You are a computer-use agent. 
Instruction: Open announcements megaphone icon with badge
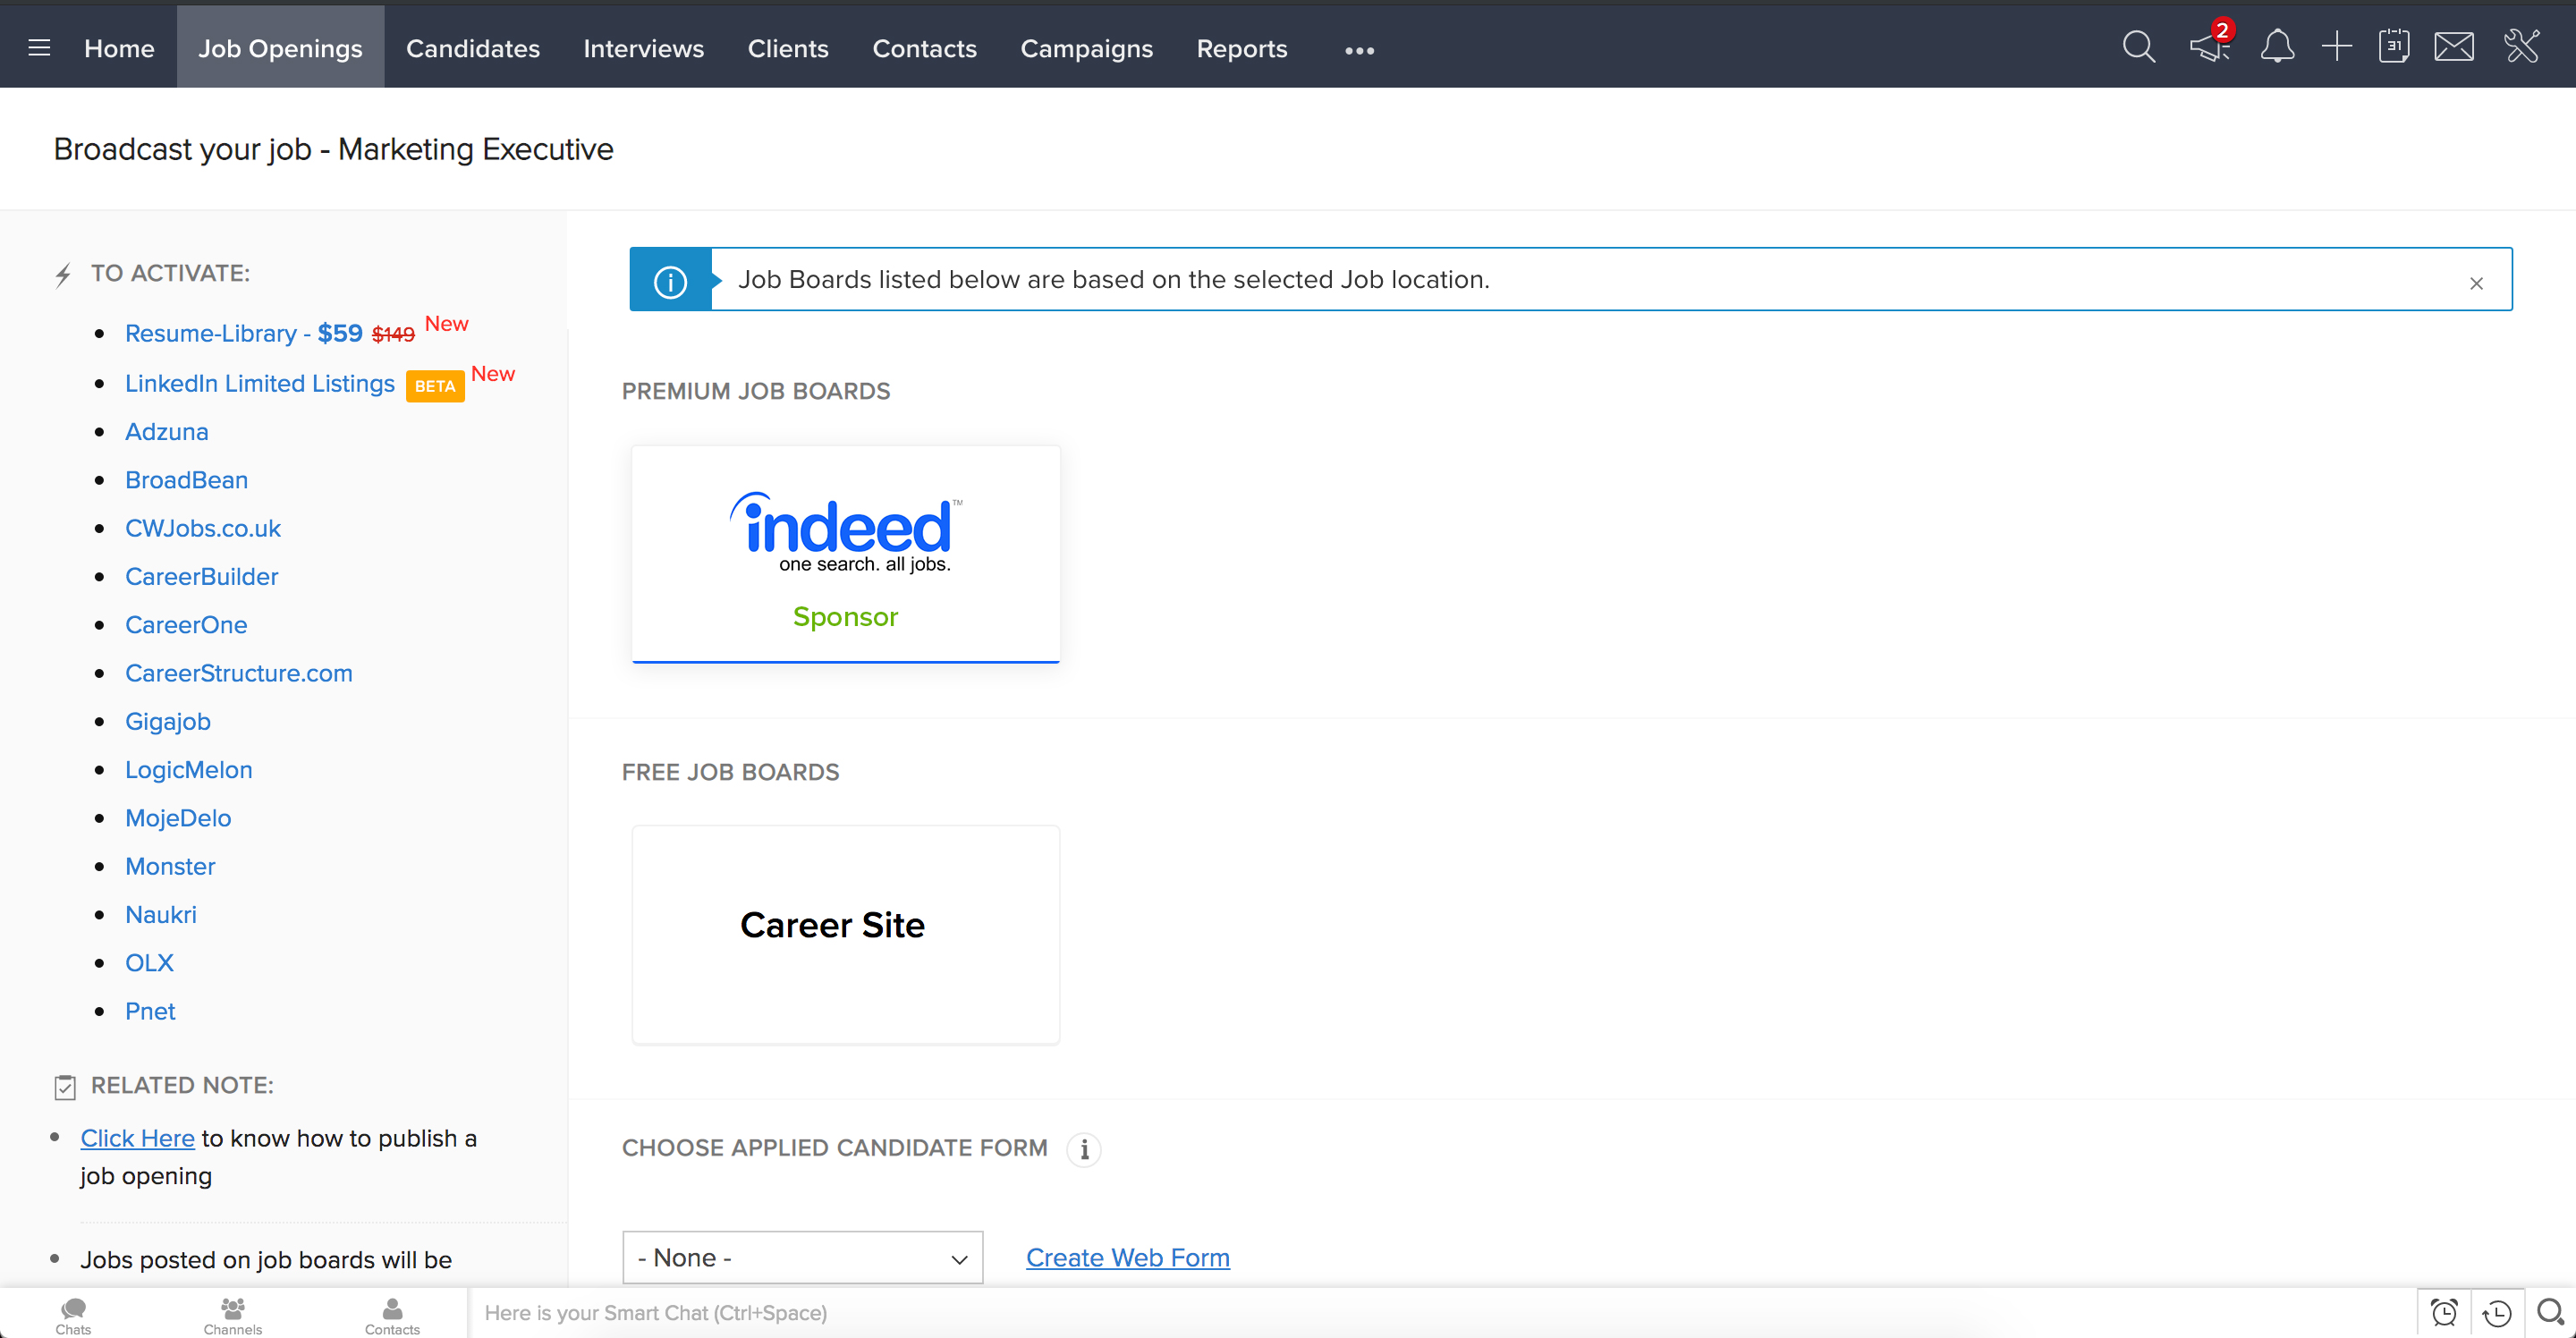tap(2208, 47)
